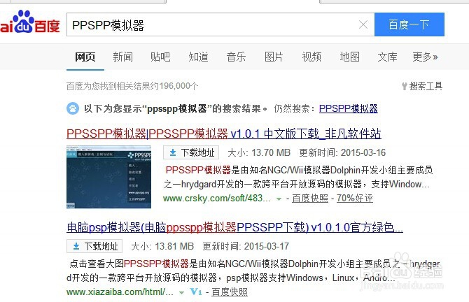
Task: Clear the search box with X icon
Action: (363, 24)
